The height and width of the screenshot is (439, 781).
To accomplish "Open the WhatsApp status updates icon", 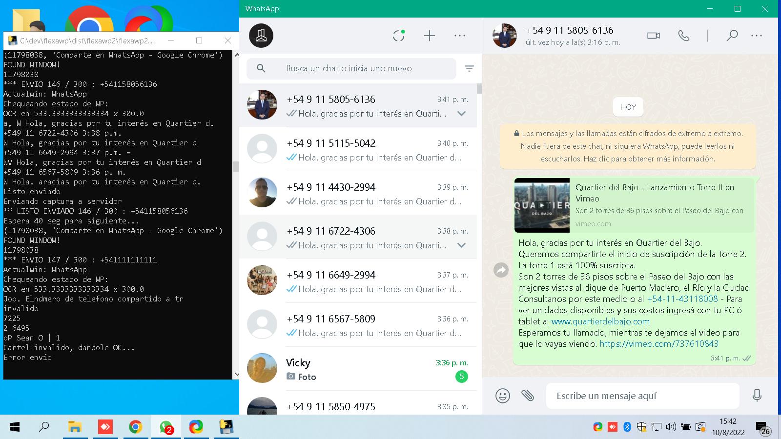I will pos(399,36).
